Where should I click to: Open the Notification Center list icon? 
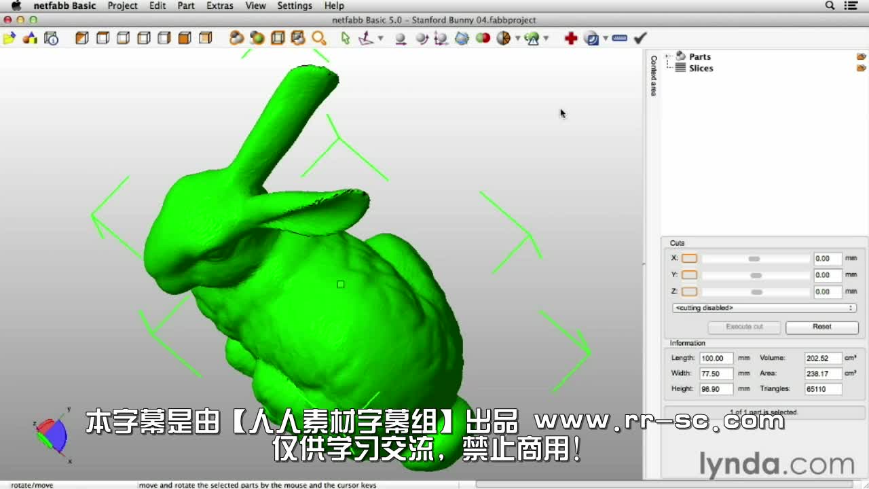point(851,5)
